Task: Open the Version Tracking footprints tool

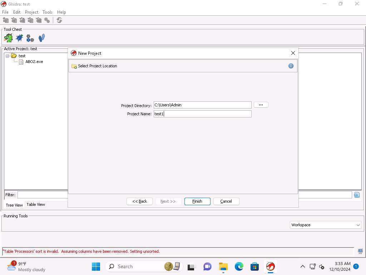Action: (41, 38)
